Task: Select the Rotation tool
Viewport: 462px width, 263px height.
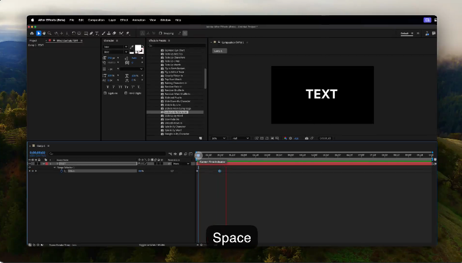Action: (74, 33)
